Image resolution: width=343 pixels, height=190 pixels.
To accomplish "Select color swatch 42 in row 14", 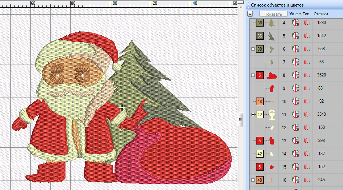I will tap(260, 154).
